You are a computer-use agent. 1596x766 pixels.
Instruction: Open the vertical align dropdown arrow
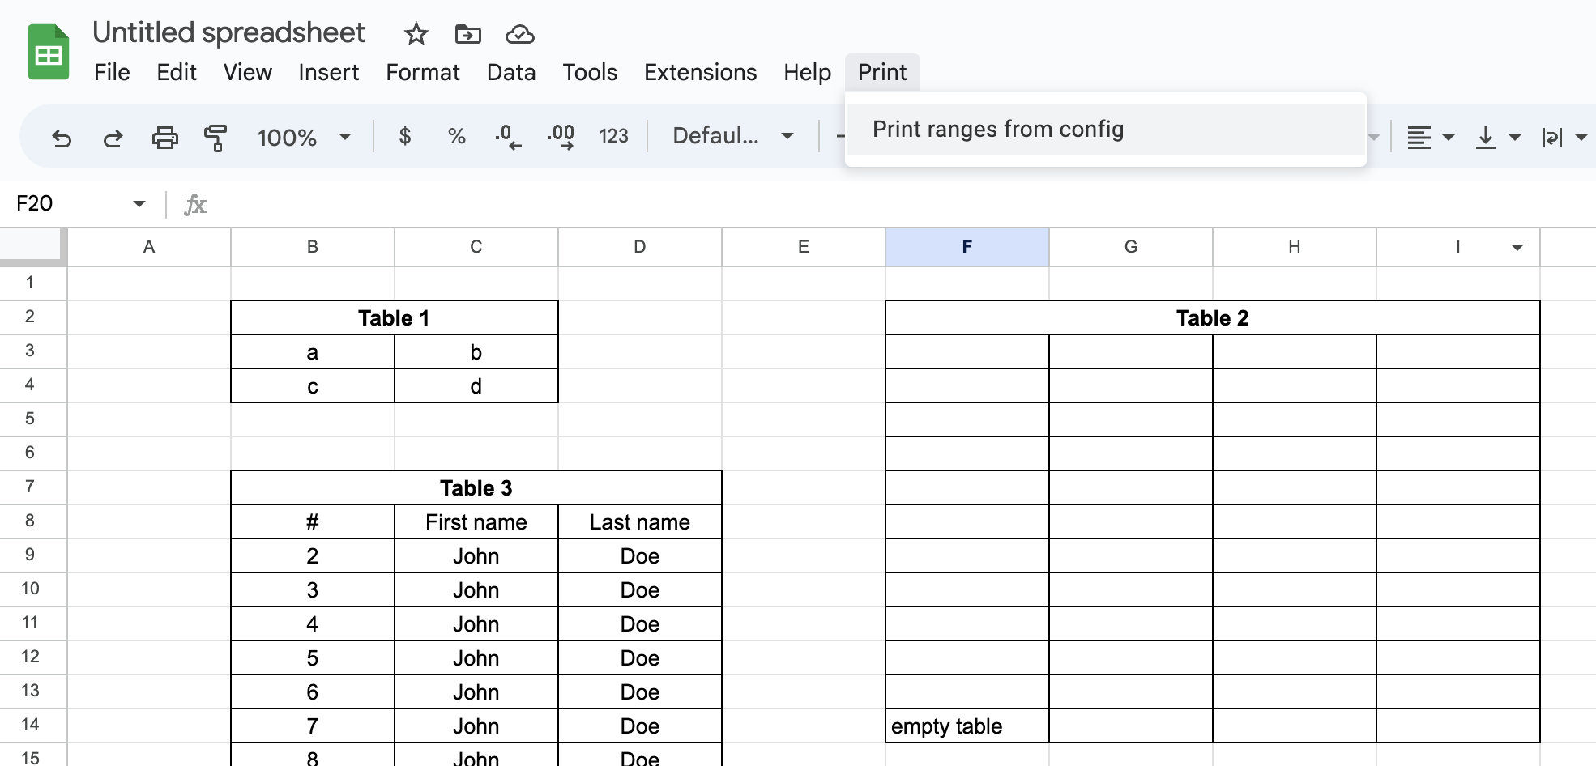tap(1516, 137)
